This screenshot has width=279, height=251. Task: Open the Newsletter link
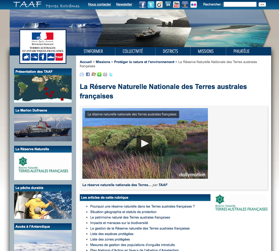[124, 4]
